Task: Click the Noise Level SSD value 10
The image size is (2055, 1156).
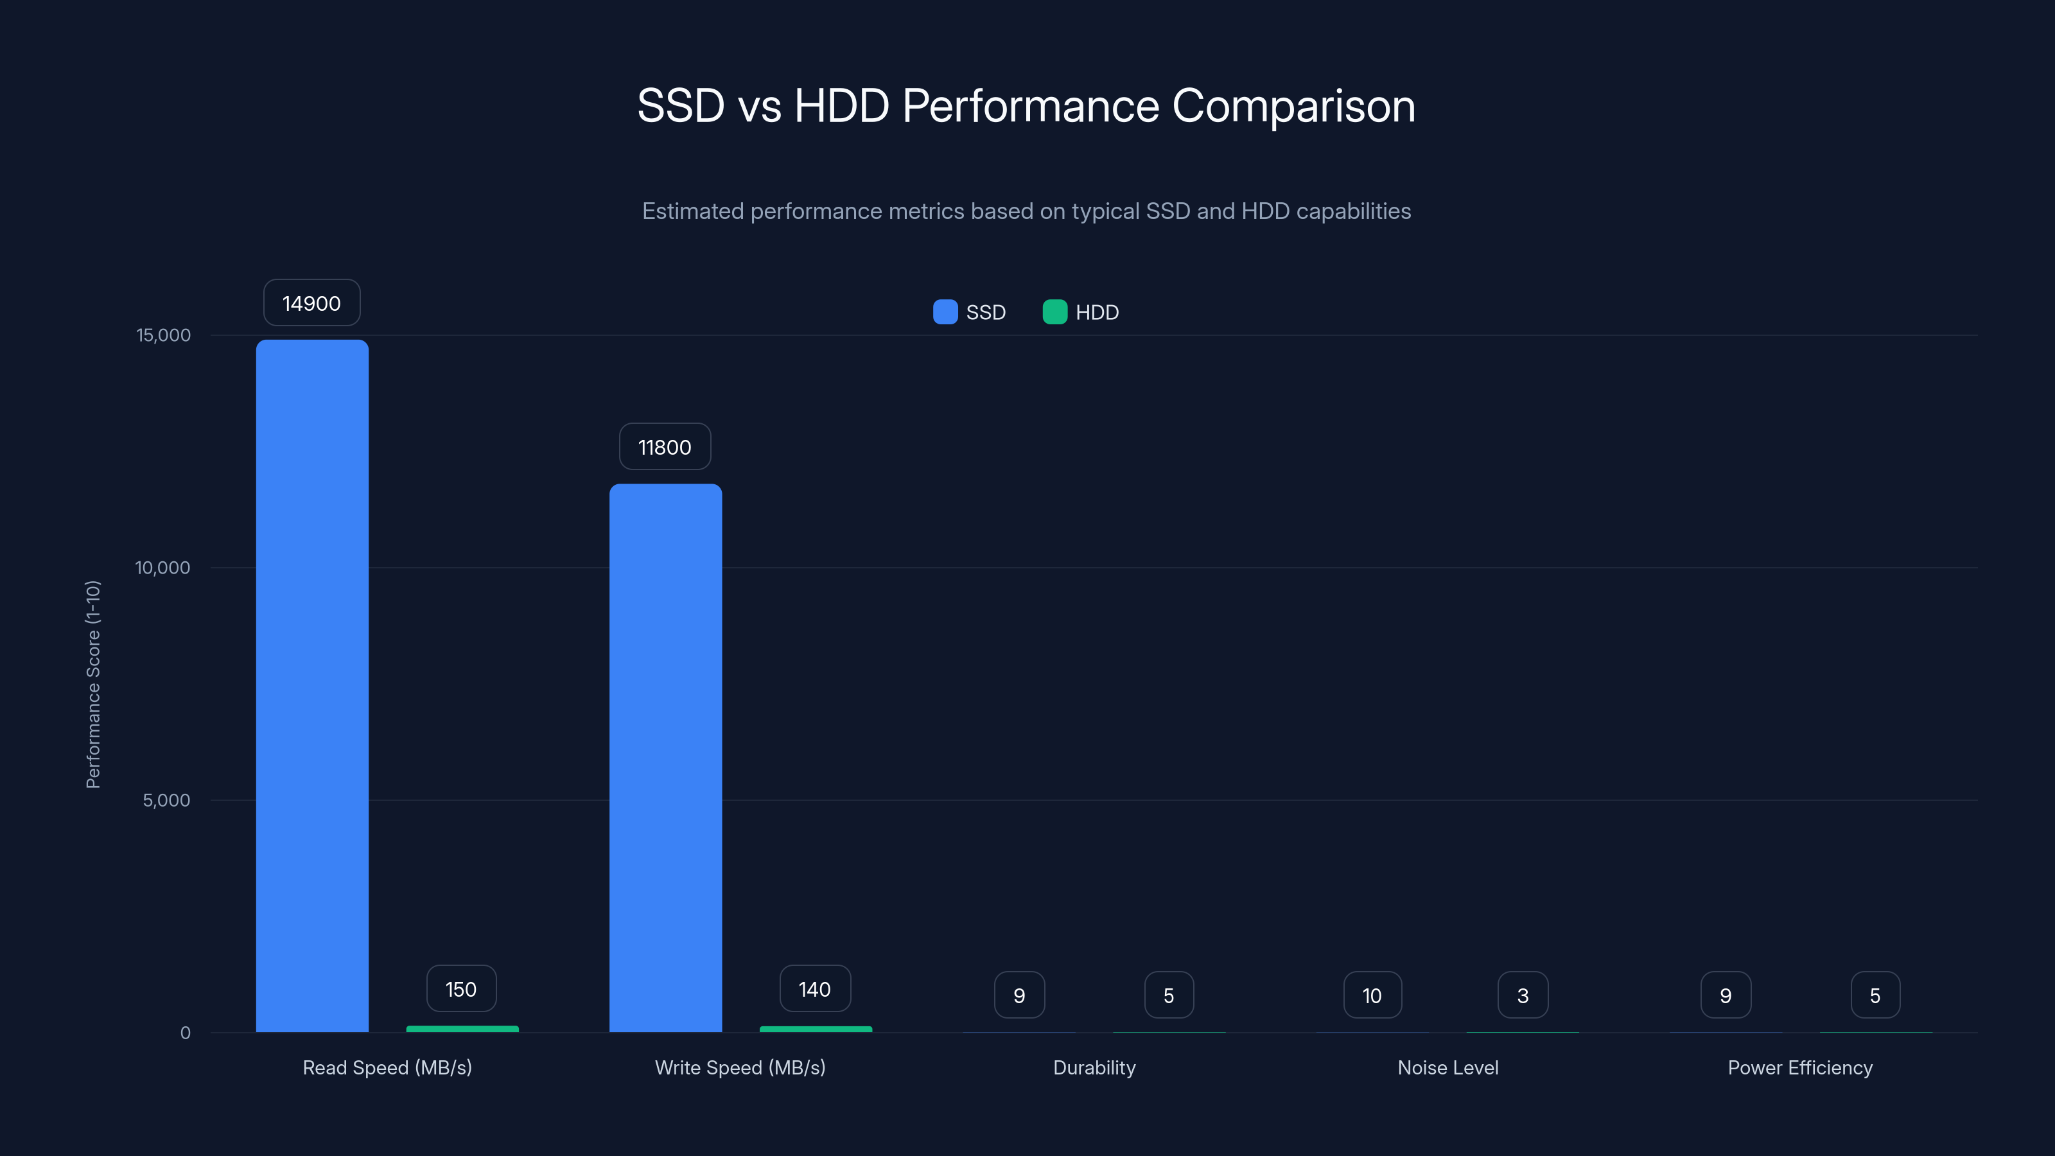Action: (1372, 995)
